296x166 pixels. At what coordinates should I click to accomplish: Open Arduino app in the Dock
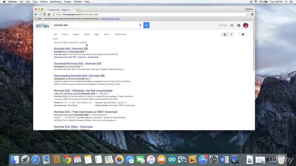tap(172, 160)
